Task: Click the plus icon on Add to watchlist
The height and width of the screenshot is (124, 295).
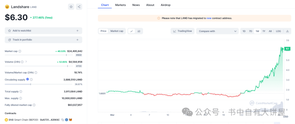Action: (x=77, y=31)
